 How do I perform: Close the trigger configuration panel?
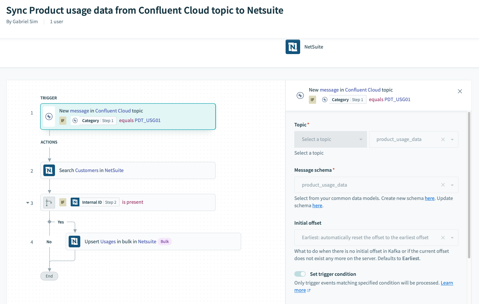(x=460, y=91)
